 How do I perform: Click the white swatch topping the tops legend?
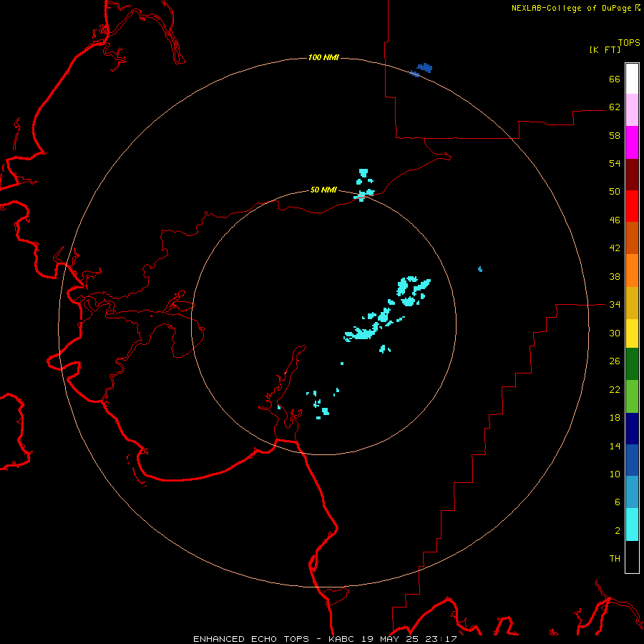632,79
